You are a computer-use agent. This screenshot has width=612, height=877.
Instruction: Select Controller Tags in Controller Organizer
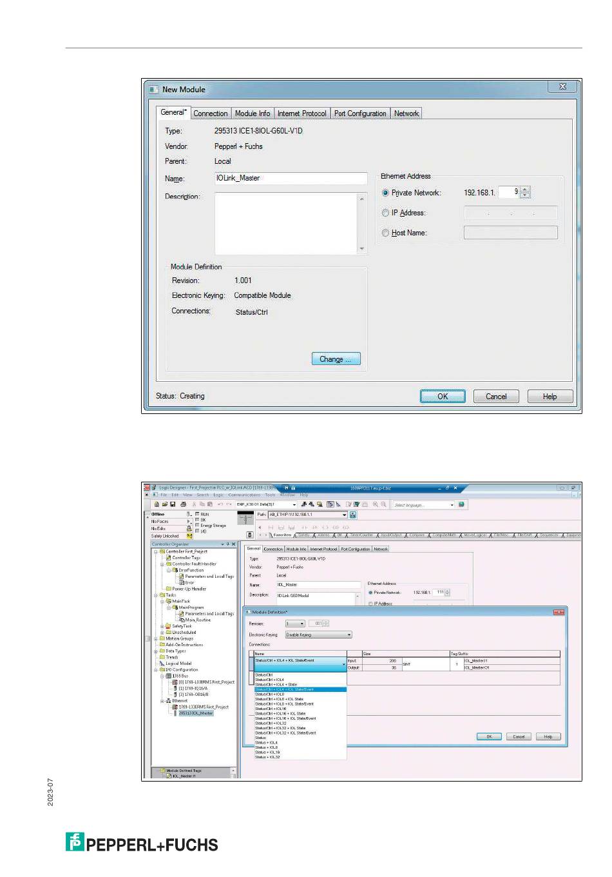point(186,558)
